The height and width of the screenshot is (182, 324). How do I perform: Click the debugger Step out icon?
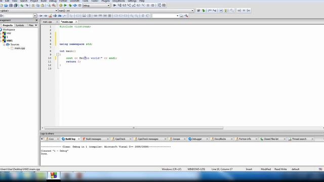[x=134, y=6]
